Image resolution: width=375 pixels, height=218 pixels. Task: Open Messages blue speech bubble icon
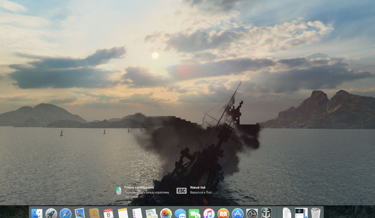click(180, 213)
